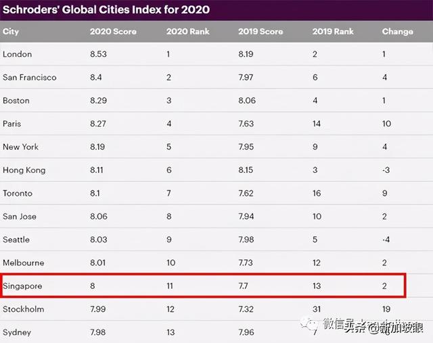Click Hong Kong's 2019 score "8.15"
This screenshot has width=433, height=343.
tap(246, 170)
